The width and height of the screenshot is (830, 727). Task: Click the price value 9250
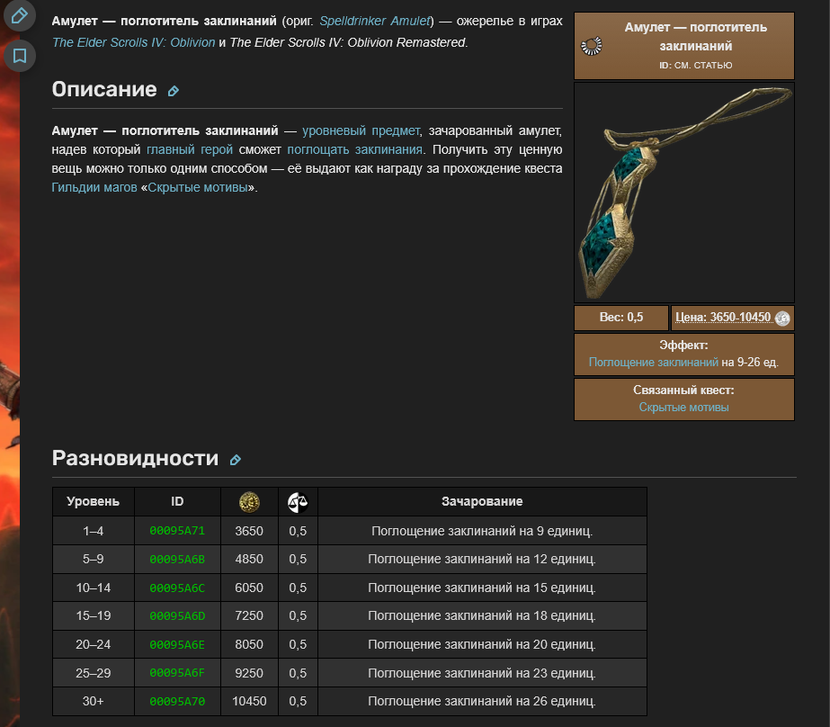click(249, 673)
